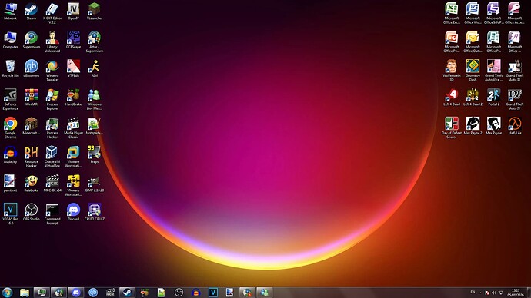Viewport: 531px width, 298px height.
Task: Open the taskbar clock showing 13:17
Action: tap(516, 293)
